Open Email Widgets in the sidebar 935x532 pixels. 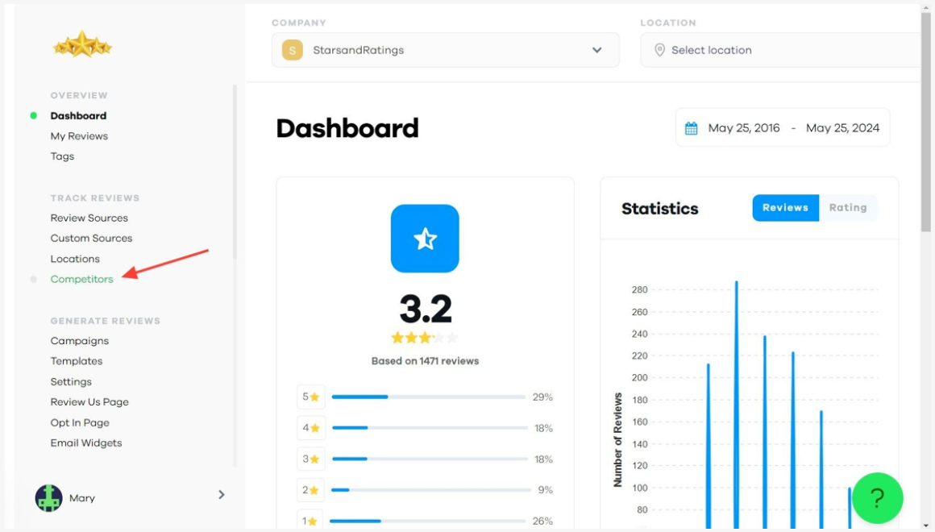pos(86,443)
